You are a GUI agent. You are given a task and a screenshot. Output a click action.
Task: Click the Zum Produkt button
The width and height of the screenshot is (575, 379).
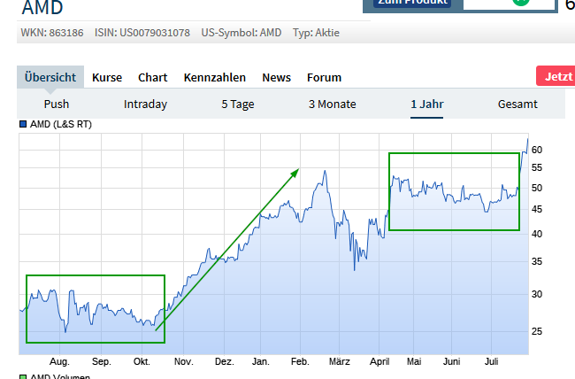tap(412, 3)
